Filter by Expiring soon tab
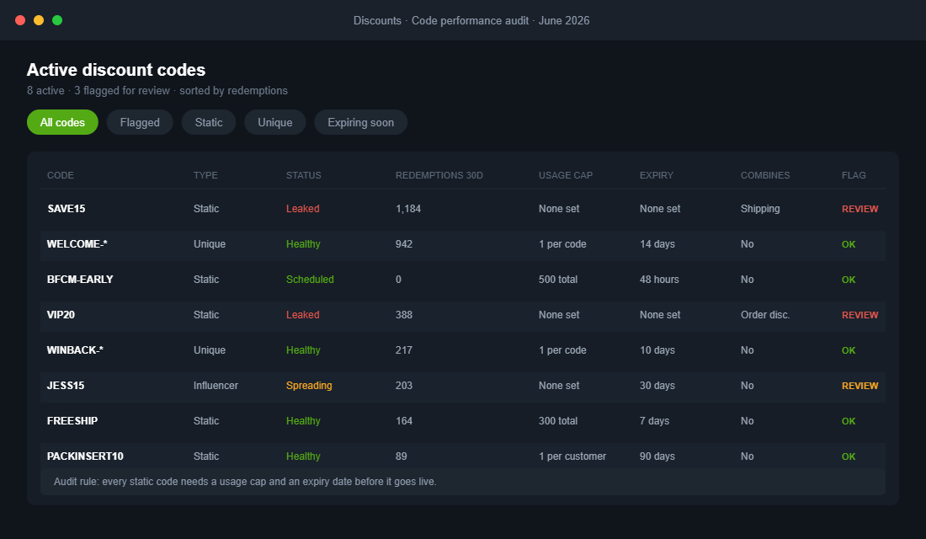This screenshot has width=926, height=539. pos(361,122)
